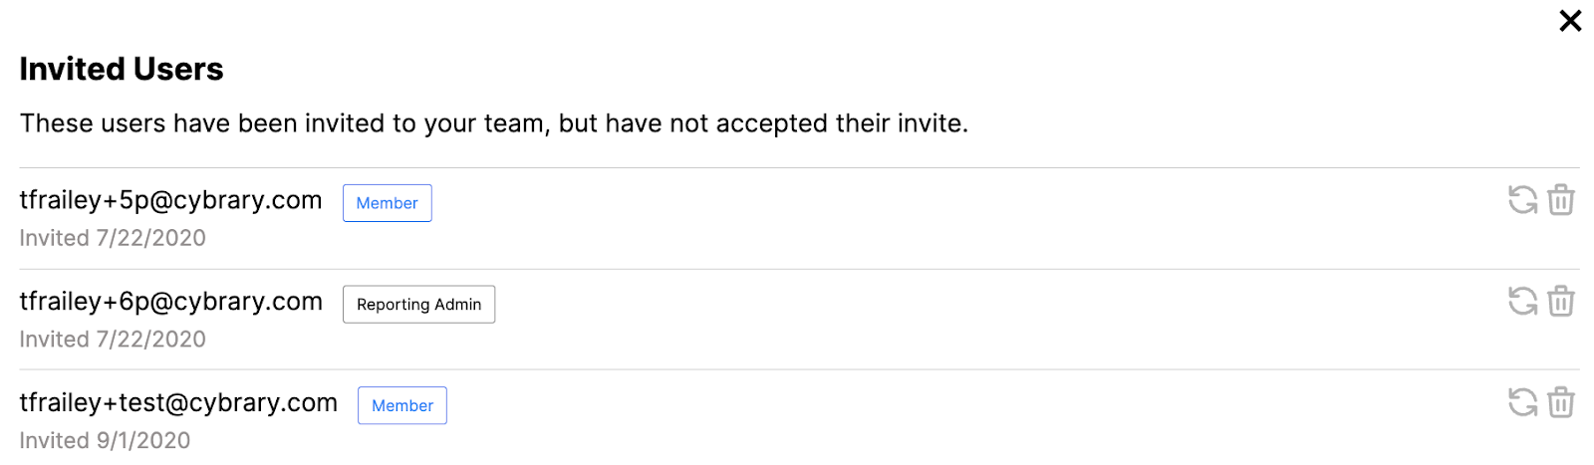
Task: Click the Invited 9/1/2020 date text
Action: pos(105,440)
